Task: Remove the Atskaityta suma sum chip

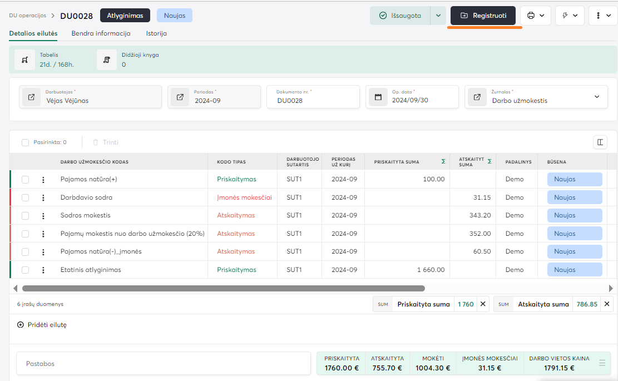Action: pyautogui.click(x=607, y=304)
